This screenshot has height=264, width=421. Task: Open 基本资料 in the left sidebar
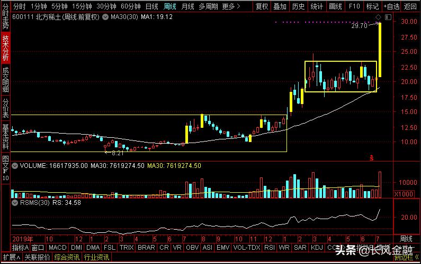(x=5, y=136)
